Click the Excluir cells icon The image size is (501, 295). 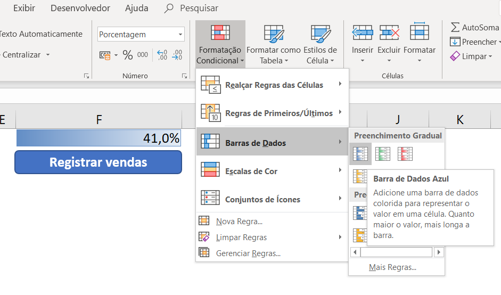pyautogui.click(x=389, y=32)
